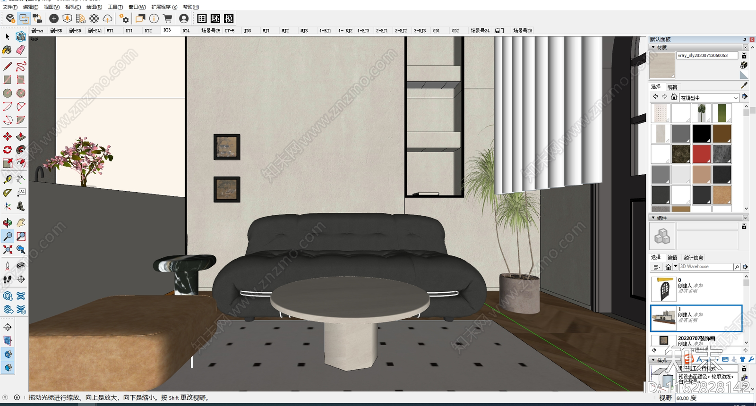Pick the Paint Bucket tool
Image resolution: width=756 pixels, height=406 pixels.
7,50
